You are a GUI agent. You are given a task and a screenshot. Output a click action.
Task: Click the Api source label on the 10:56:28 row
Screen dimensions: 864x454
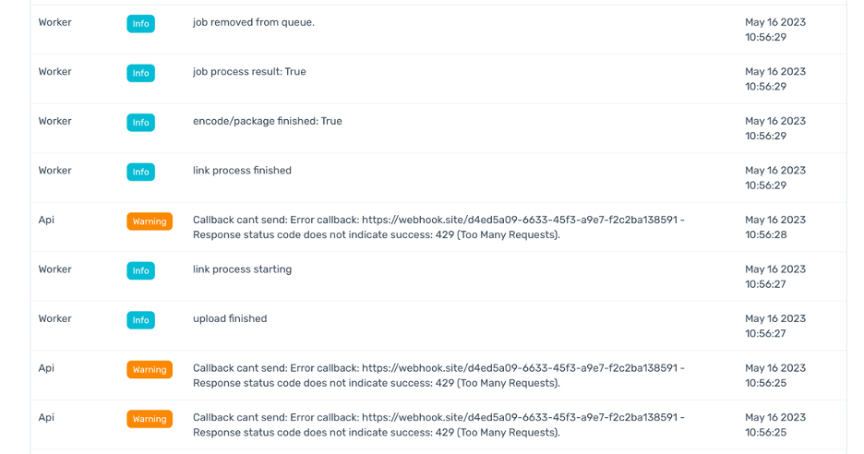point(46,220)
